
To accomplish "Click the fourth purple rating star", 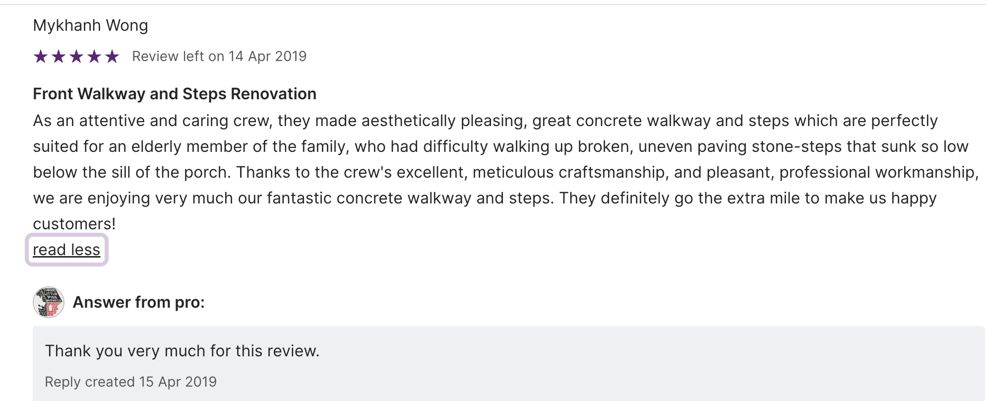I will tap(94, 57).
